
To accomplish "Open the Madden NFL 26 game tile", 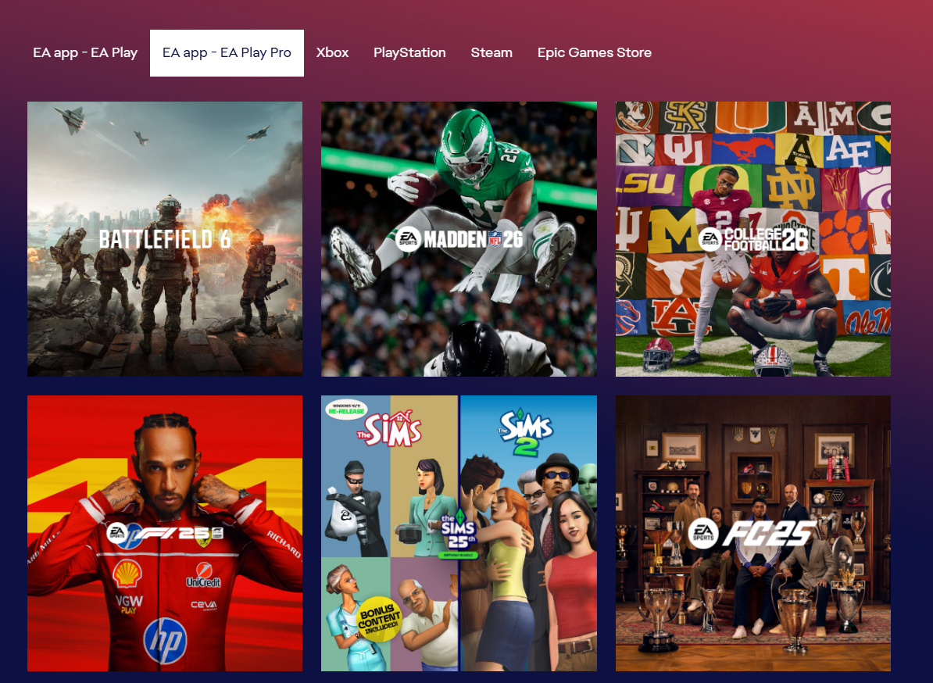I will coord(459,239).
